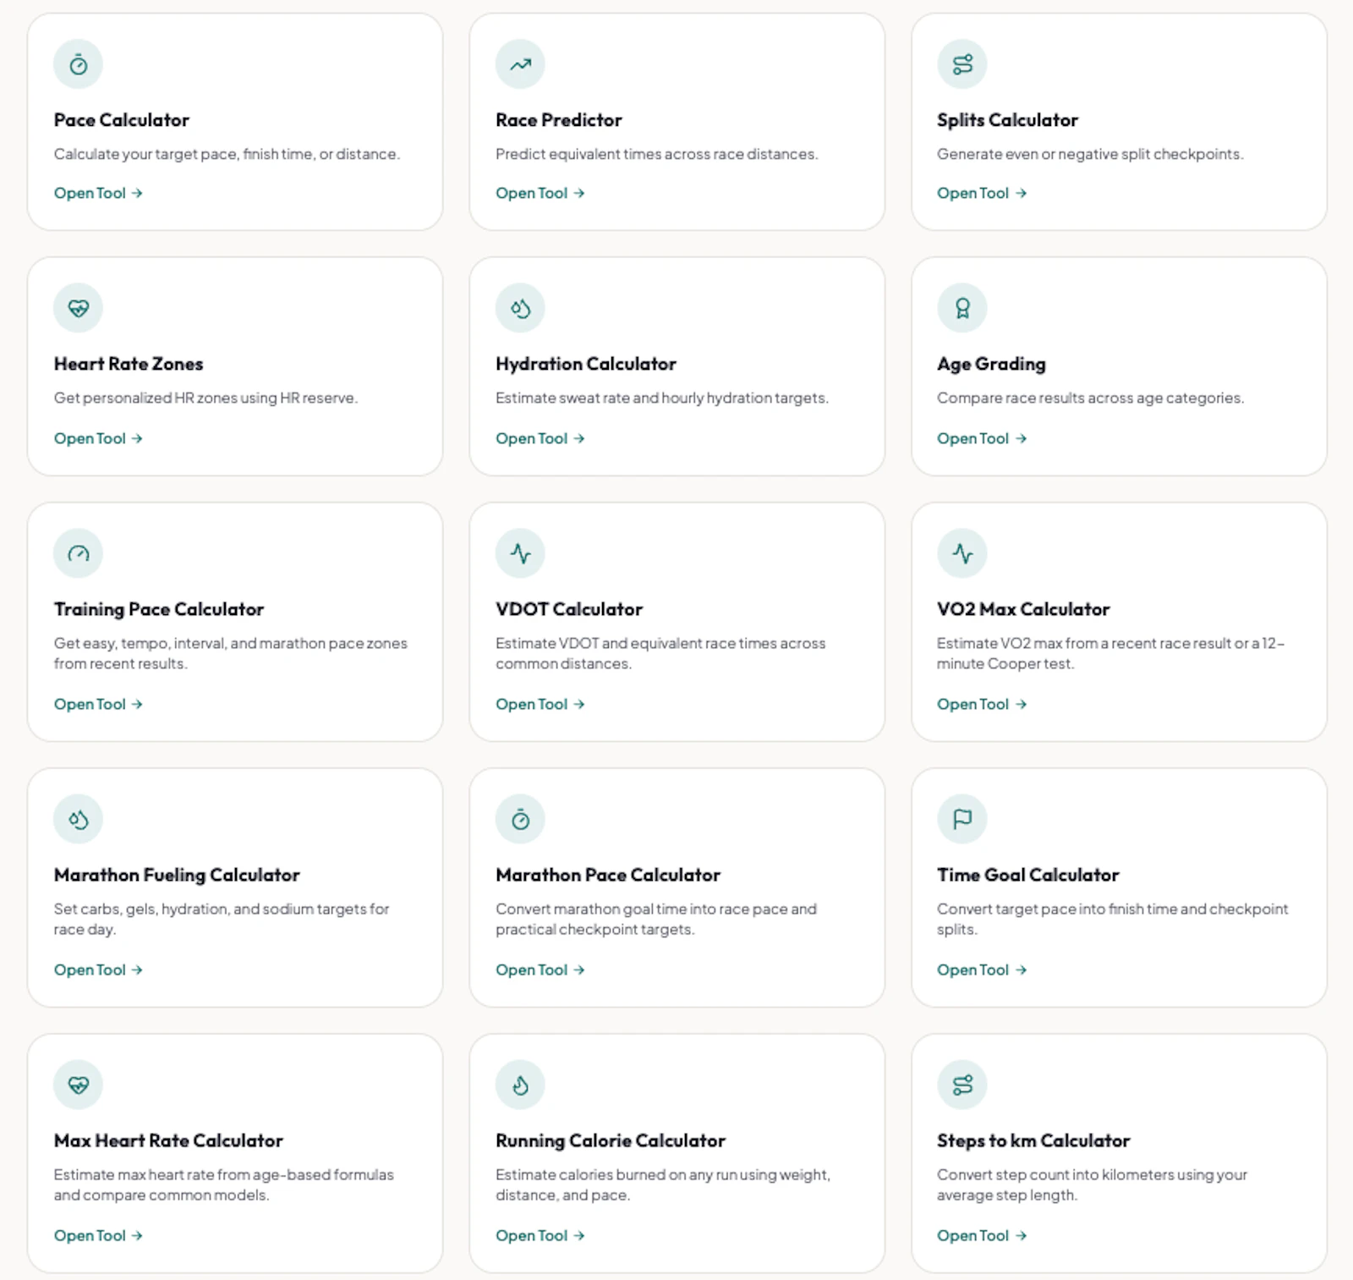Click description starting 'Convert step count into kilometers'
Image resolution: width=1353 pixels, height=1280 pixels.
[1092, 1184]
